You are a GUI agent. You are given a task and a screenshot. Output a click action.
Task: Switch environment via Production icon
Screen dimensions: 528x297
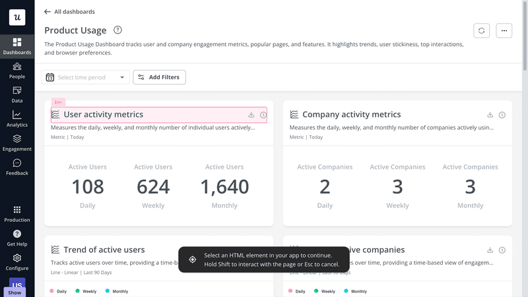17,213
